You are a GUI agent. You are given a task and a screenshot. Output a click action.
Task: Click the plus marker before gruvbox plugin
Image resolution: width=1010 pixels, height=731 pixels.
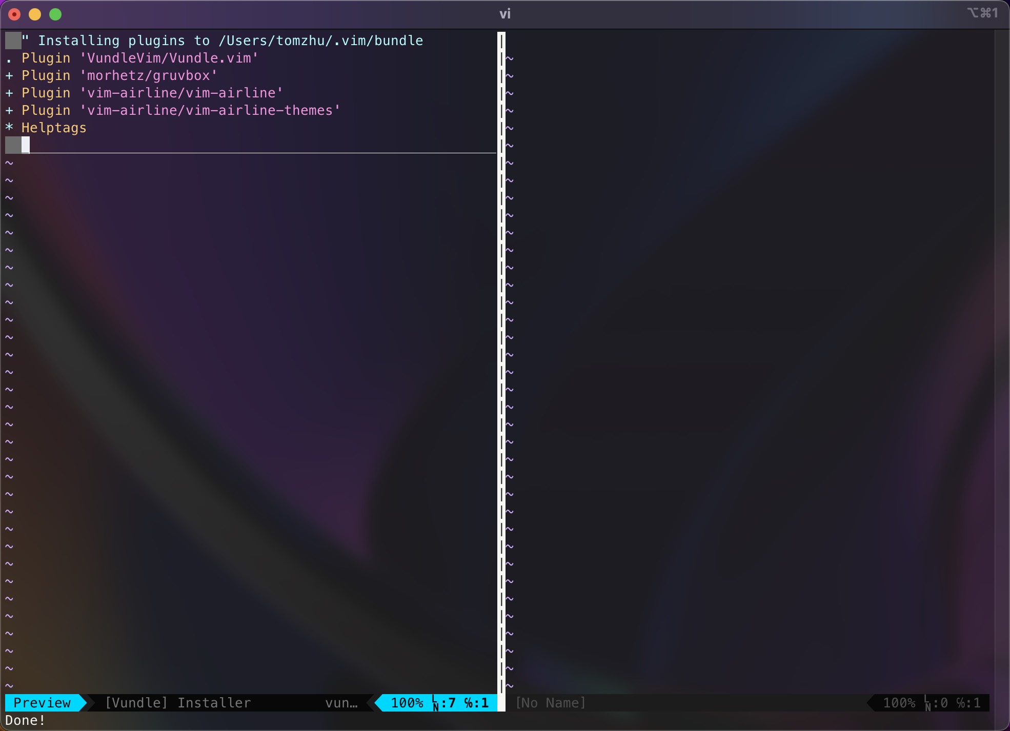coord(9,75)
